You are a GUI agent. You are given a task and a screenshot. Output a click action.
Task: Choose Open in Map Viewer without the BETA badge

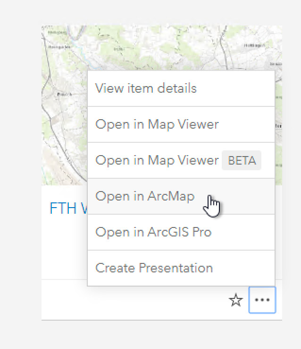pos(181,124)
